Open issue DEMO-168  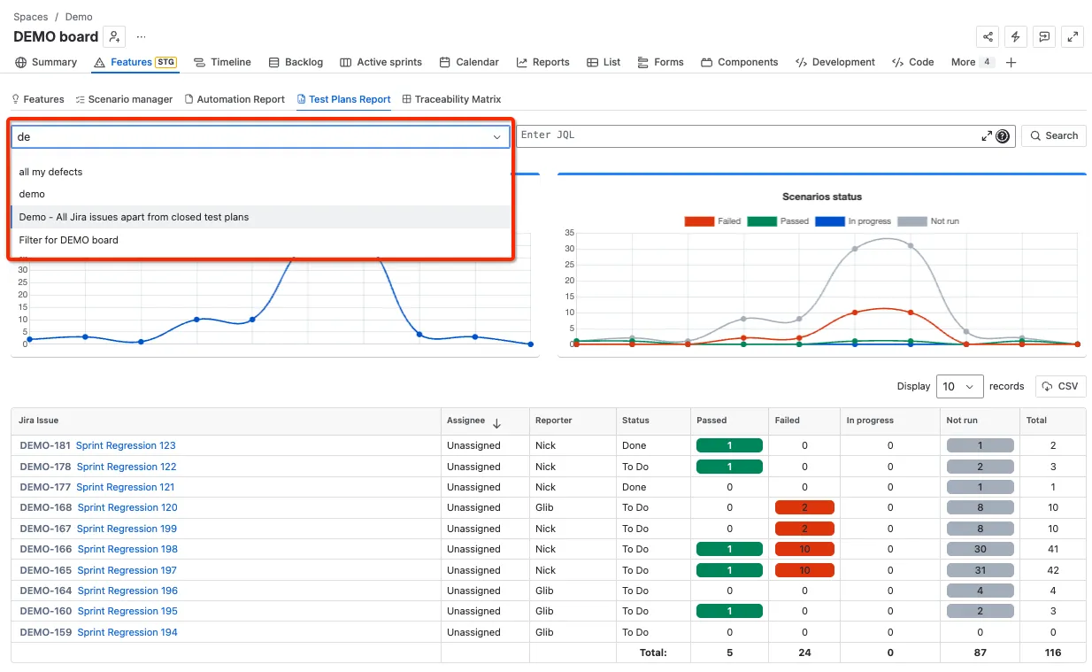click(46, 507)
